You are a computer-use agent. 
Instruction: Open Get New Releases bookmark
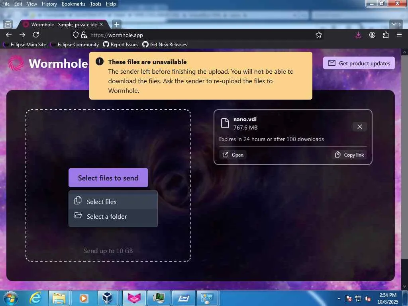pos(165,45)
